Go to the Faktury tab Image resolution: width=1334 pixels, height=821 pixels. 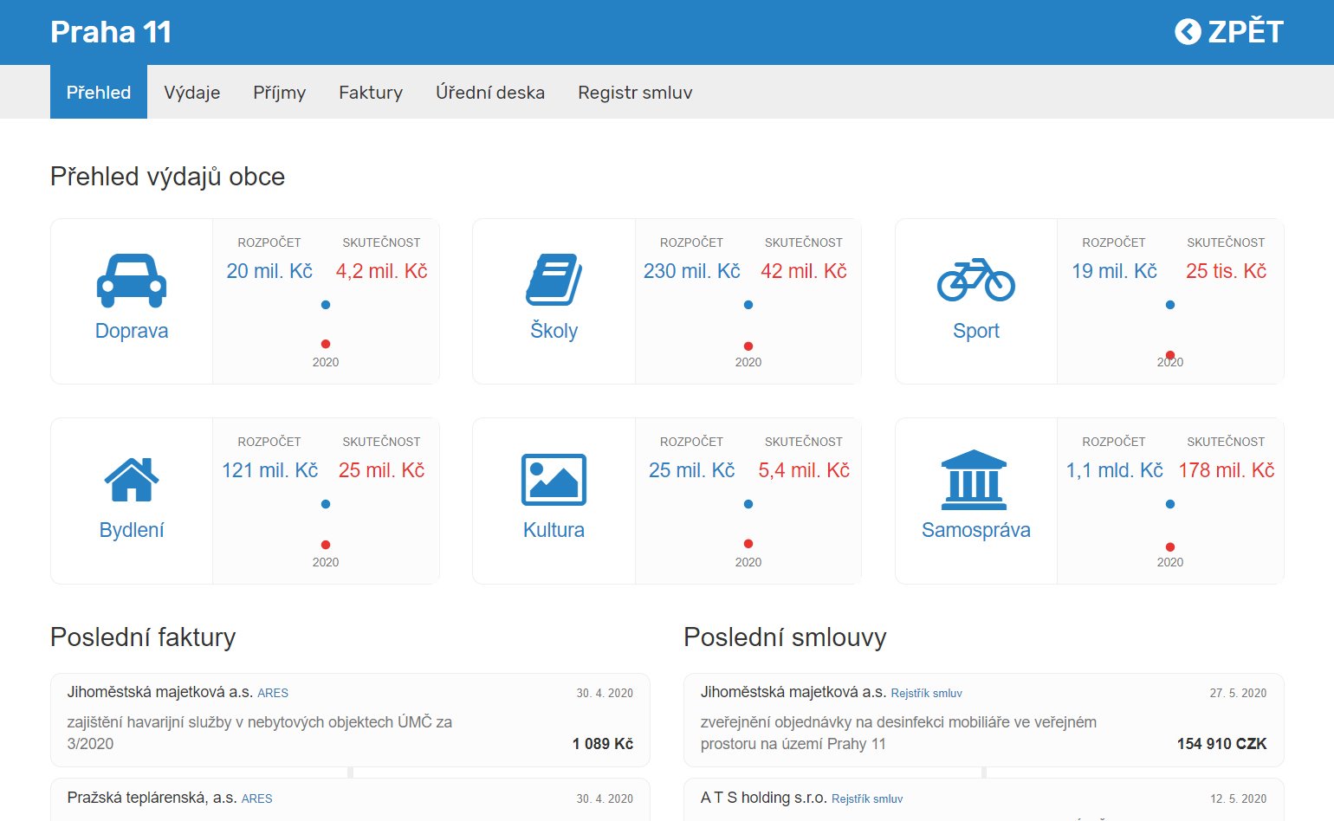(x=371, y=93)
